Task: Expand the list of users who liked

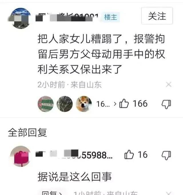Action: point(106,104)
